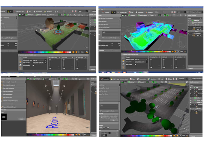
Task: Toggle generate outputs for site checkbox, parking screenshot
Action: point(101,111)
